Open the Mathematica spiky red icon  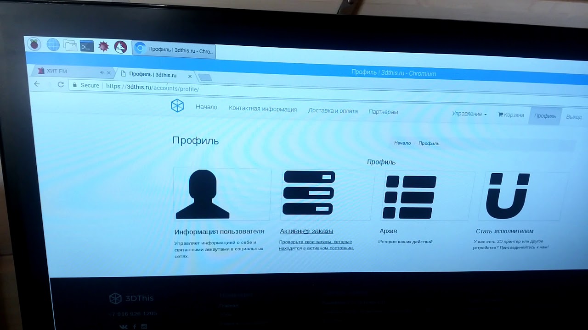point(104,46)
